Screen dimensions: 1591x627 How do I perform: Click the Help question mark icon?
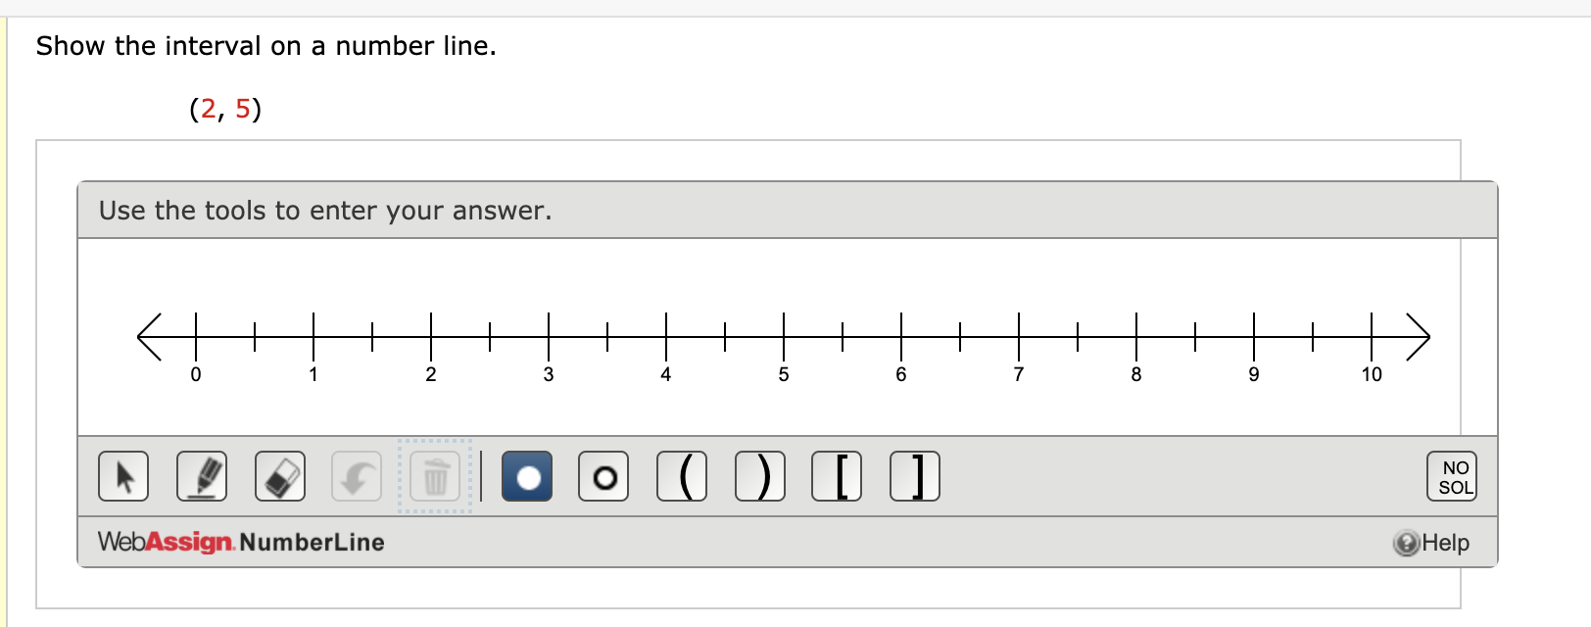[1407, 542]
